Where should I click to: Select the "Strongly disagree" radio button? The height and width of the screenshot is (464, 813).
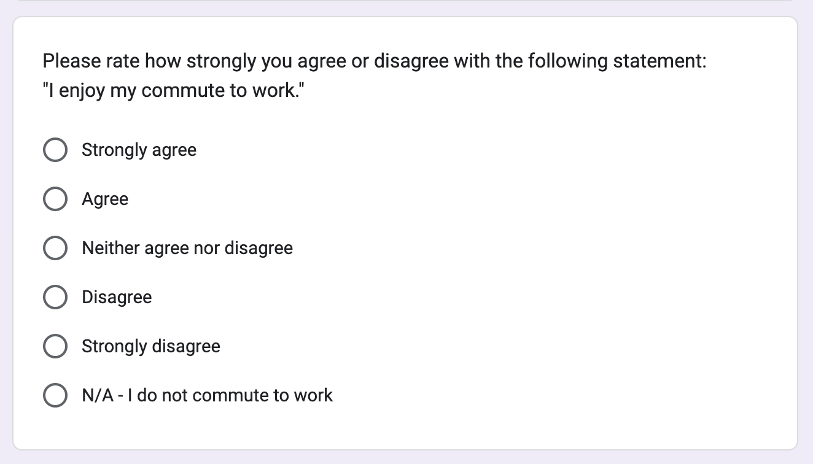coord(55,346)
